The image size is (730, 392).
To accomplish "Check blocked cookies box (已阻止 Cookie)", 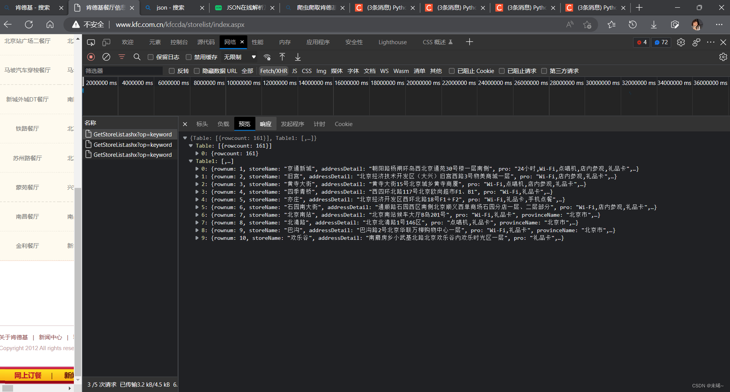I will point(452,71).
